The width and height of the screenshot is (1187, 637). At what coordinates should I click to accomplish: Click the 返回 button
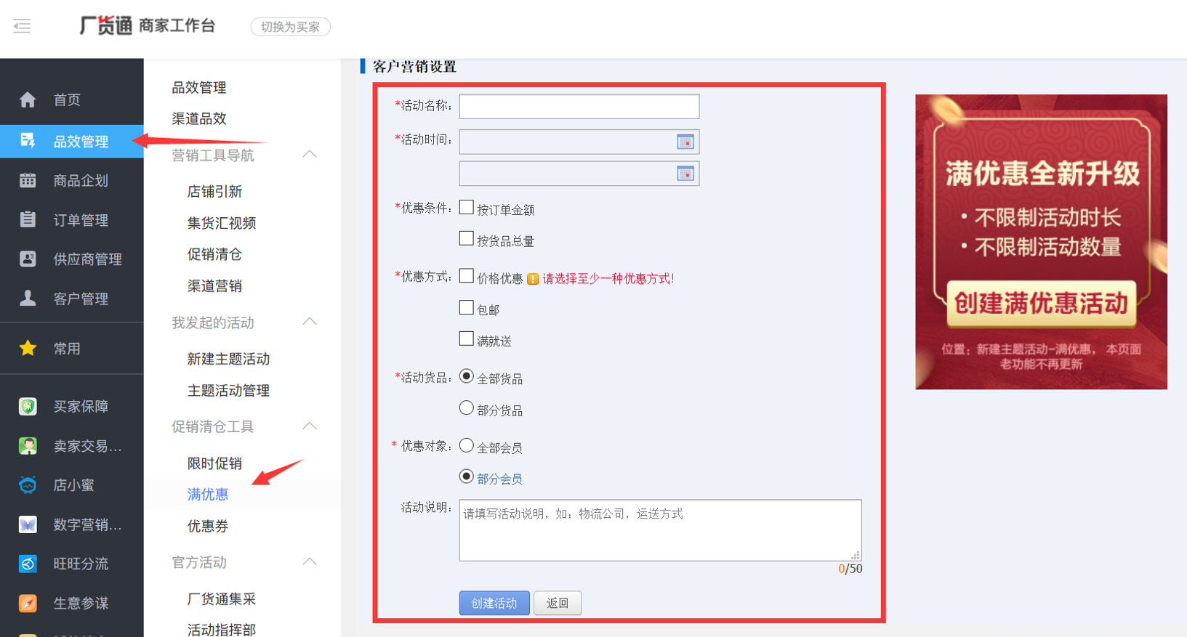pos(558,603)
